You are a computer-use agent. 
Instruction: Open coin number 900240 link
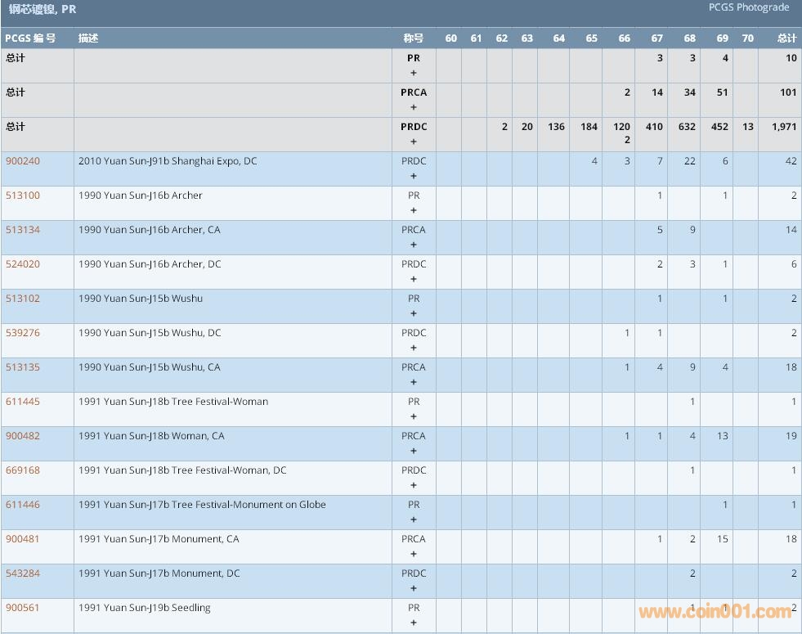coord(22,161)
